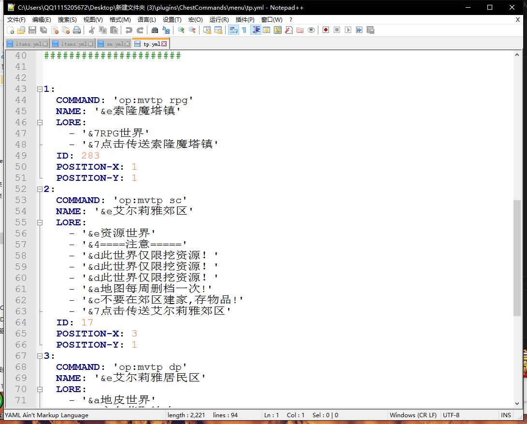Collapse the '1:' block at line 43
Image resolution: width=527 pixels, height=424 pixels.
pos(40,89)
